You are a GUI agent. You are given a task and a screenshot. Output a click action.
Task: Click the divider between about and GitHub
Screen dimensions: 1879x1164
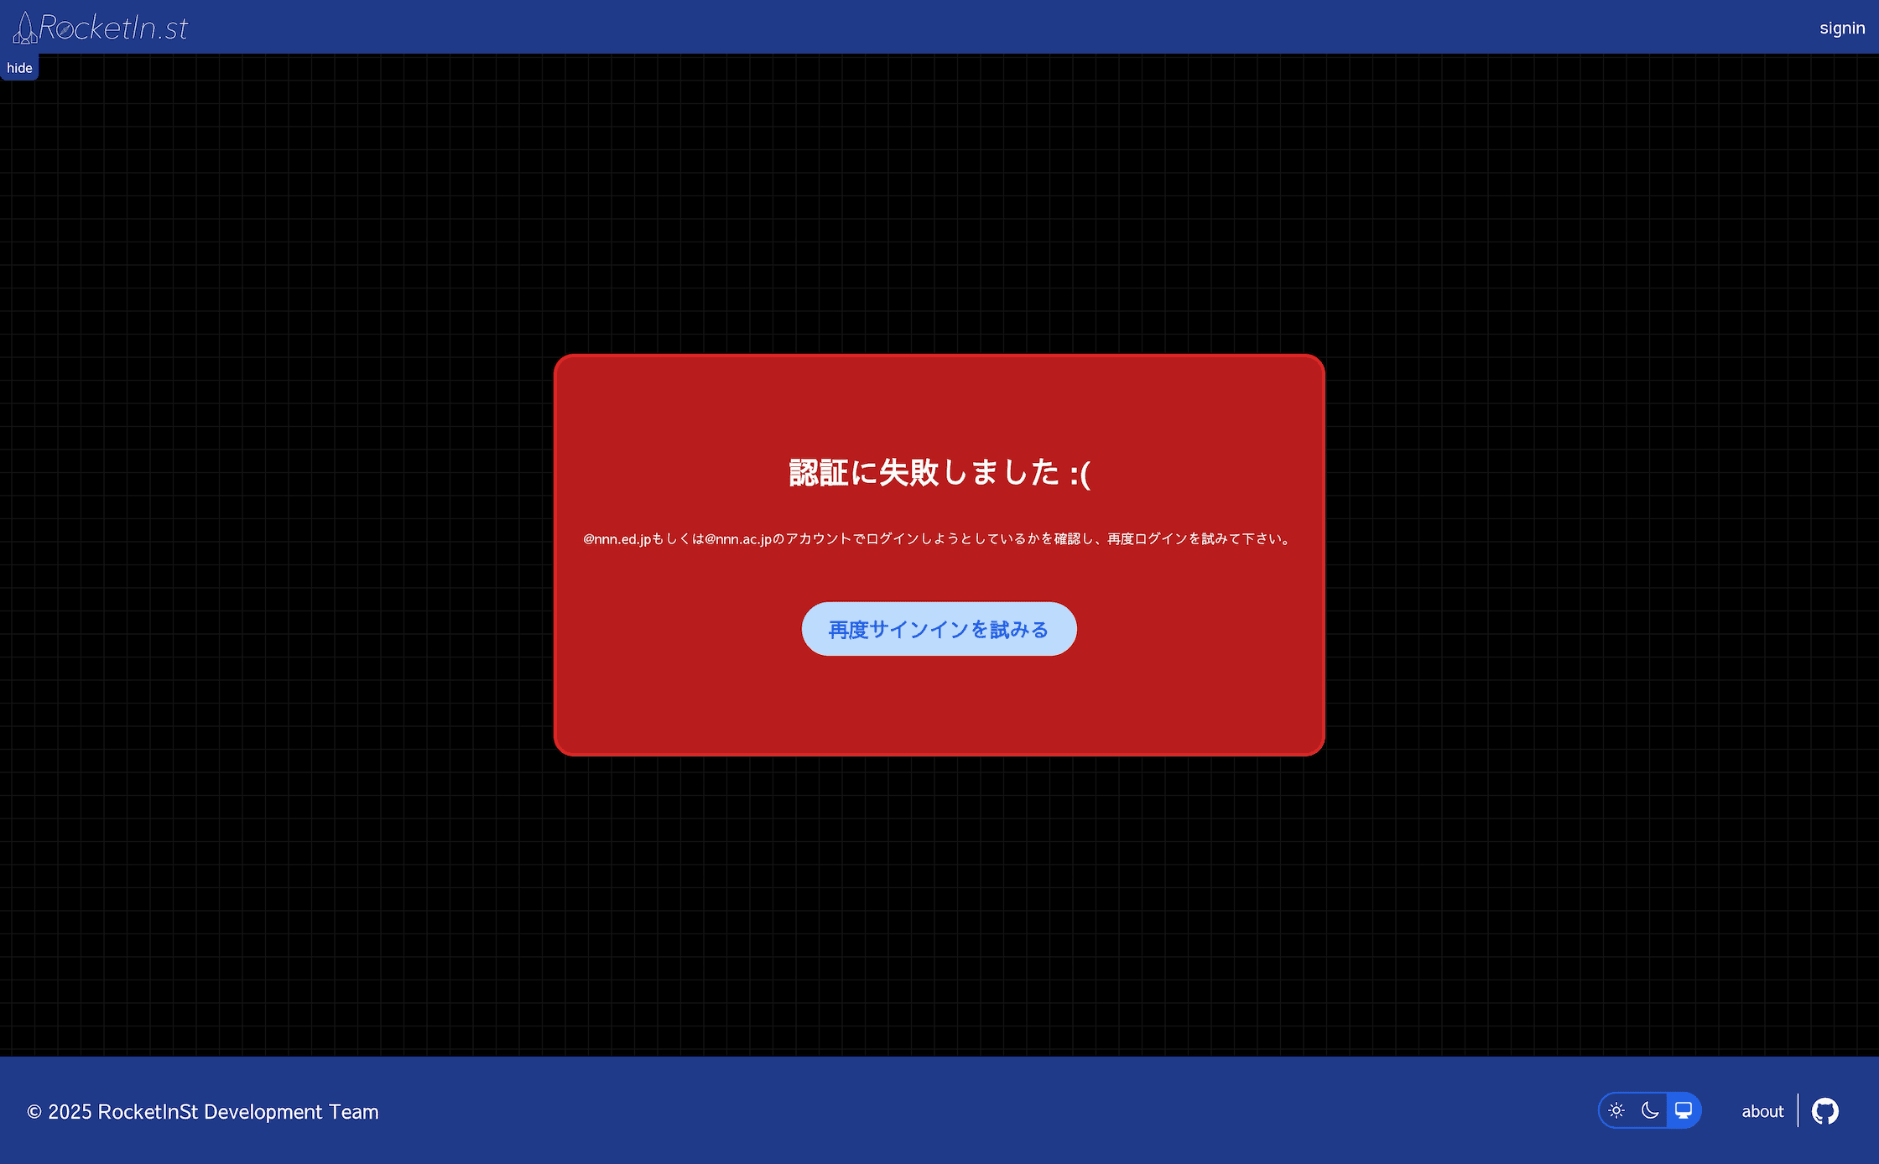click(1798, 1111)
